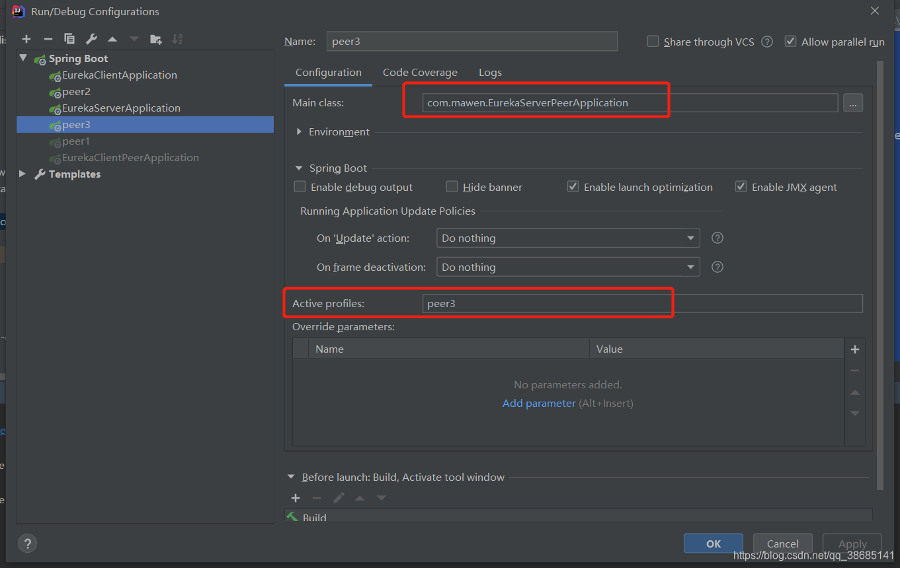
Task: Click the Apply button
Action: pos(852,544)
